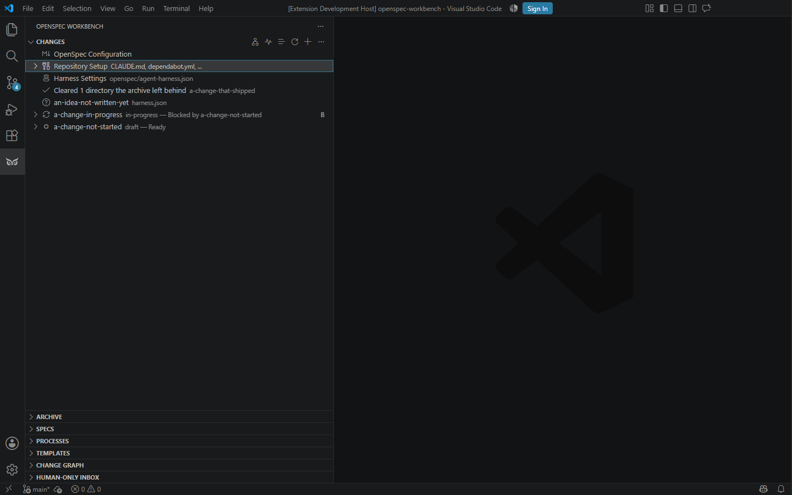
Task: Collapse the Changes section
Action: point(31,42)
